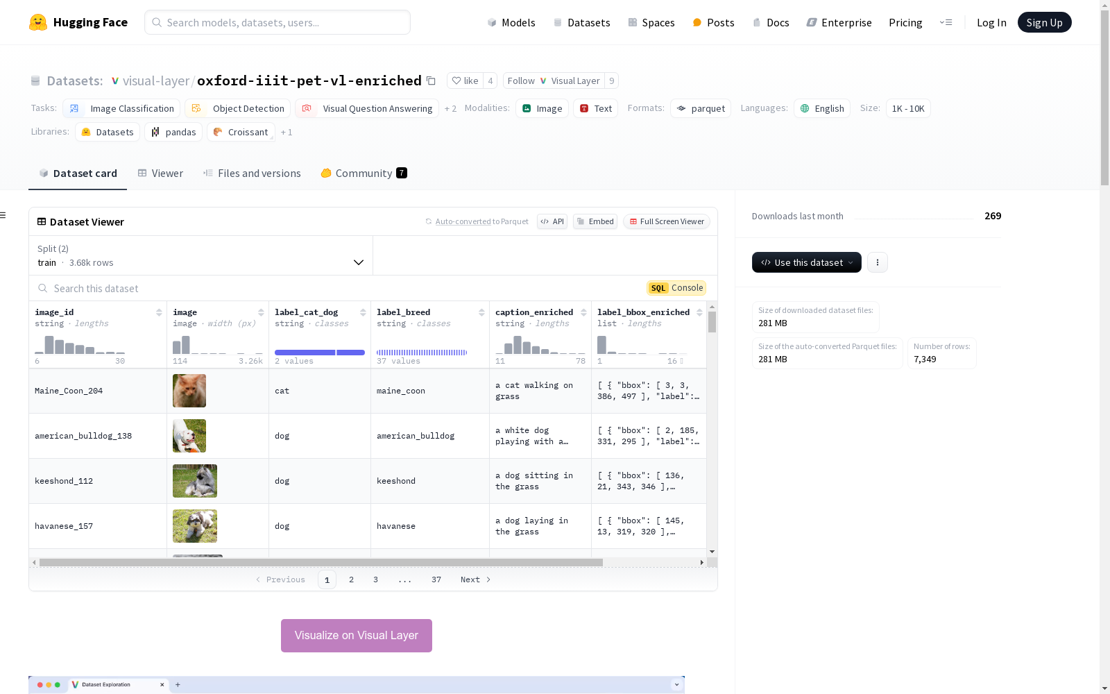Go to page 2 of the table
Viewport: 1110px width, 694px height.
[351, 579]
